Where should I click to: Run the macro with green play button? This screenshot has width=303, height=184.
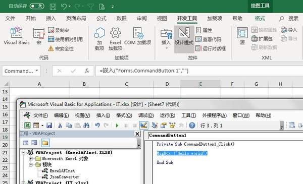click(117, 126)
